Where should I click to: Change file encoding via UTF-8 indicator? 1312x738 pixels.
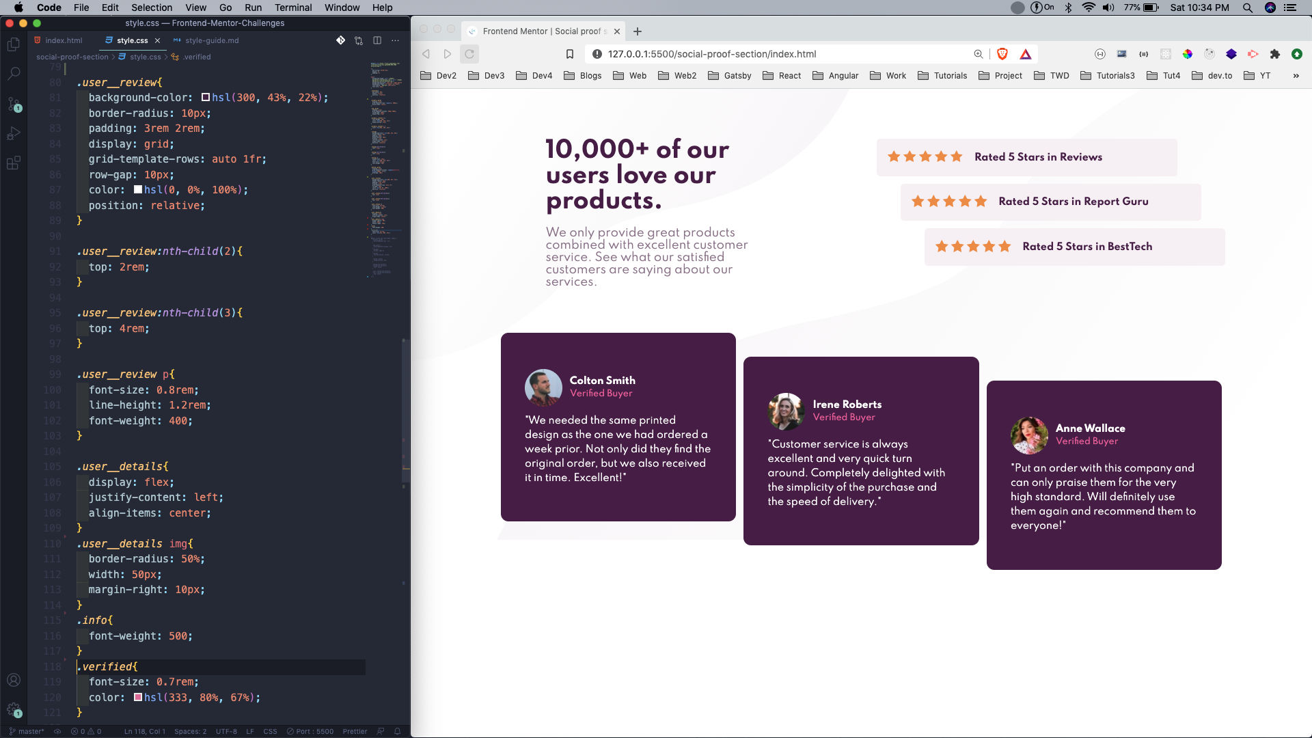(x=226, y=731)
